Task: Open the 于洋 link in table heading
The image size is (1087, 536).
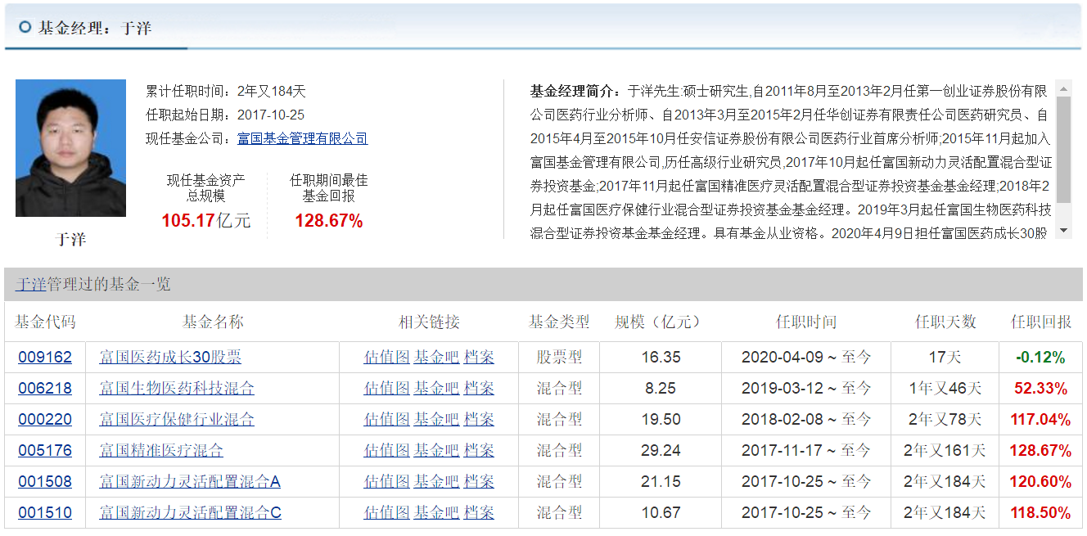Action: (x=31, y=284)
